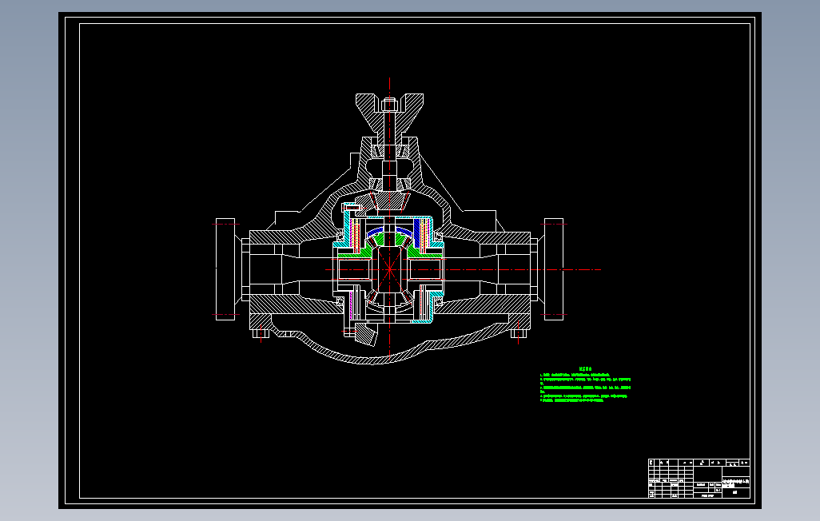Image resolution: width=820 pixels, height=521 pixels.
Task: Select the left axle flange rectangle
Action: pos(225,269)
